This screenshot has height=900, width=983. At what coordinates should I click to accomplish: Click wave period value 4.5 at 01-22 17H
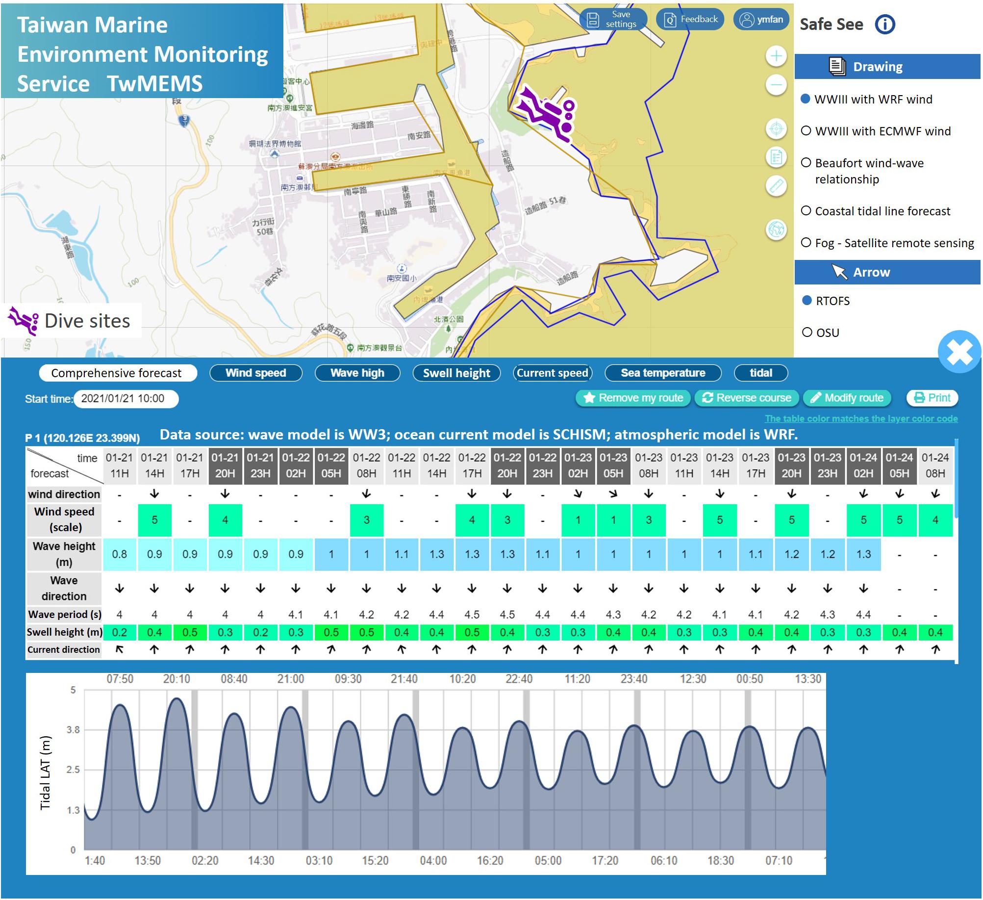472,615
